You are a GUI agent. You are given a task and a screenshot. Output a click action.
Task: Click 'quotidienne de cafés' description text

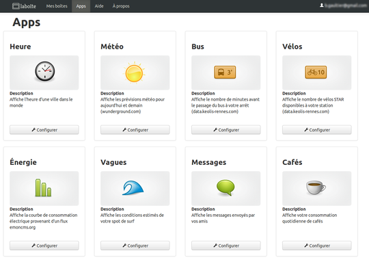(303, 221)
